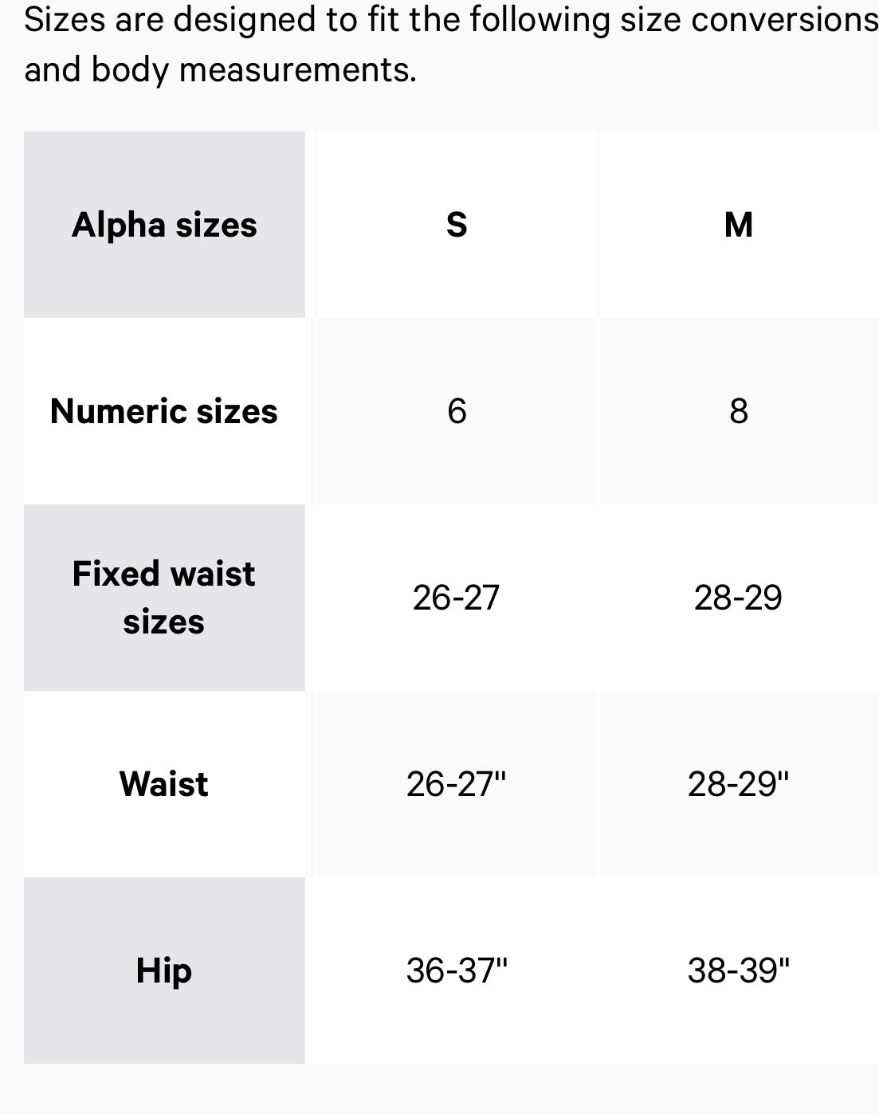Click the Fixed waist sizes header
This screenshot has width=879, height=1114.
(x=164, y=598)
